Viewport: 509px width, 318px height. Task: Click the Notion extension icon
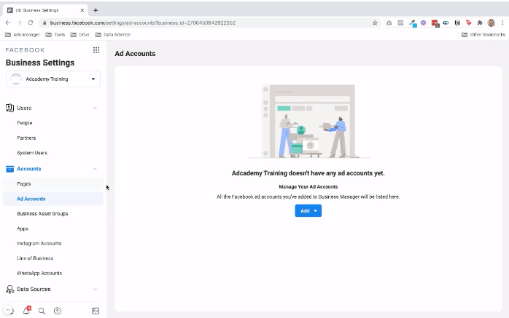click(457, 23)
